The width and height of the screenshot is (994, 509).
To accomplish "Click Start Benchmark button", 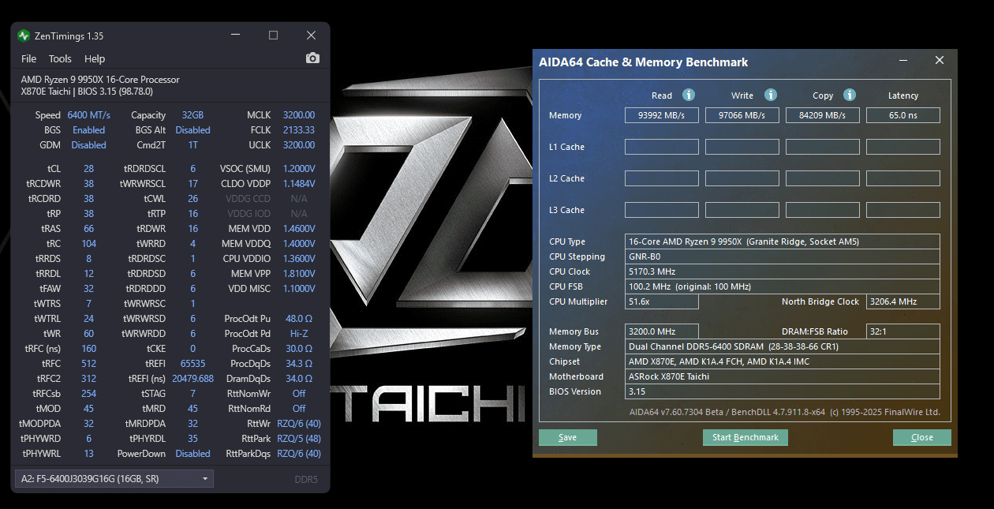I will [745, 437].
